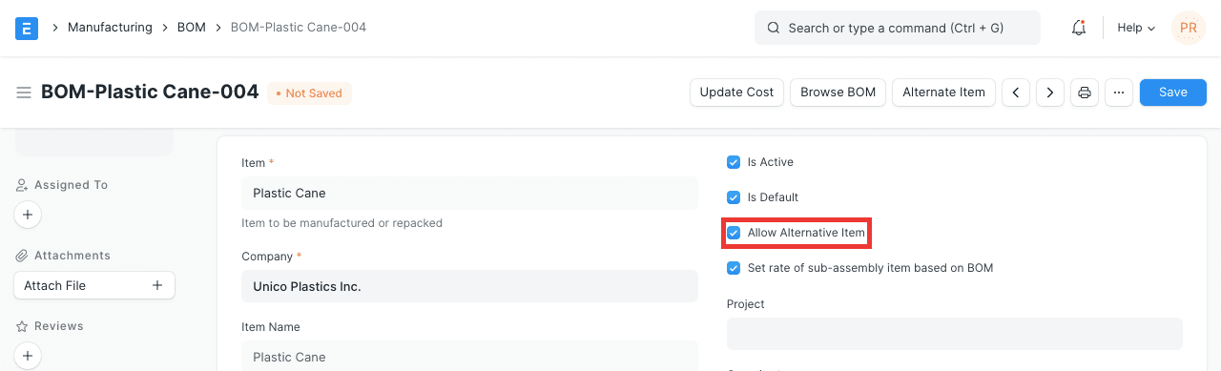This screenshot has width=1221, height=371.
Task: Open the Help dropdown
Action: point(1136,28)
